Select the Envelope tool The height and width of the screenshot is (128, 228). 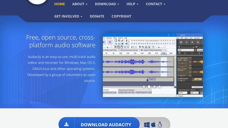(119, 41)
